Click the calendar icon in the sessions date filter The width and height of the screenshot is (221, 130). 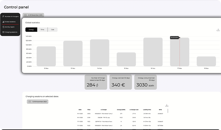coord(30,102)
